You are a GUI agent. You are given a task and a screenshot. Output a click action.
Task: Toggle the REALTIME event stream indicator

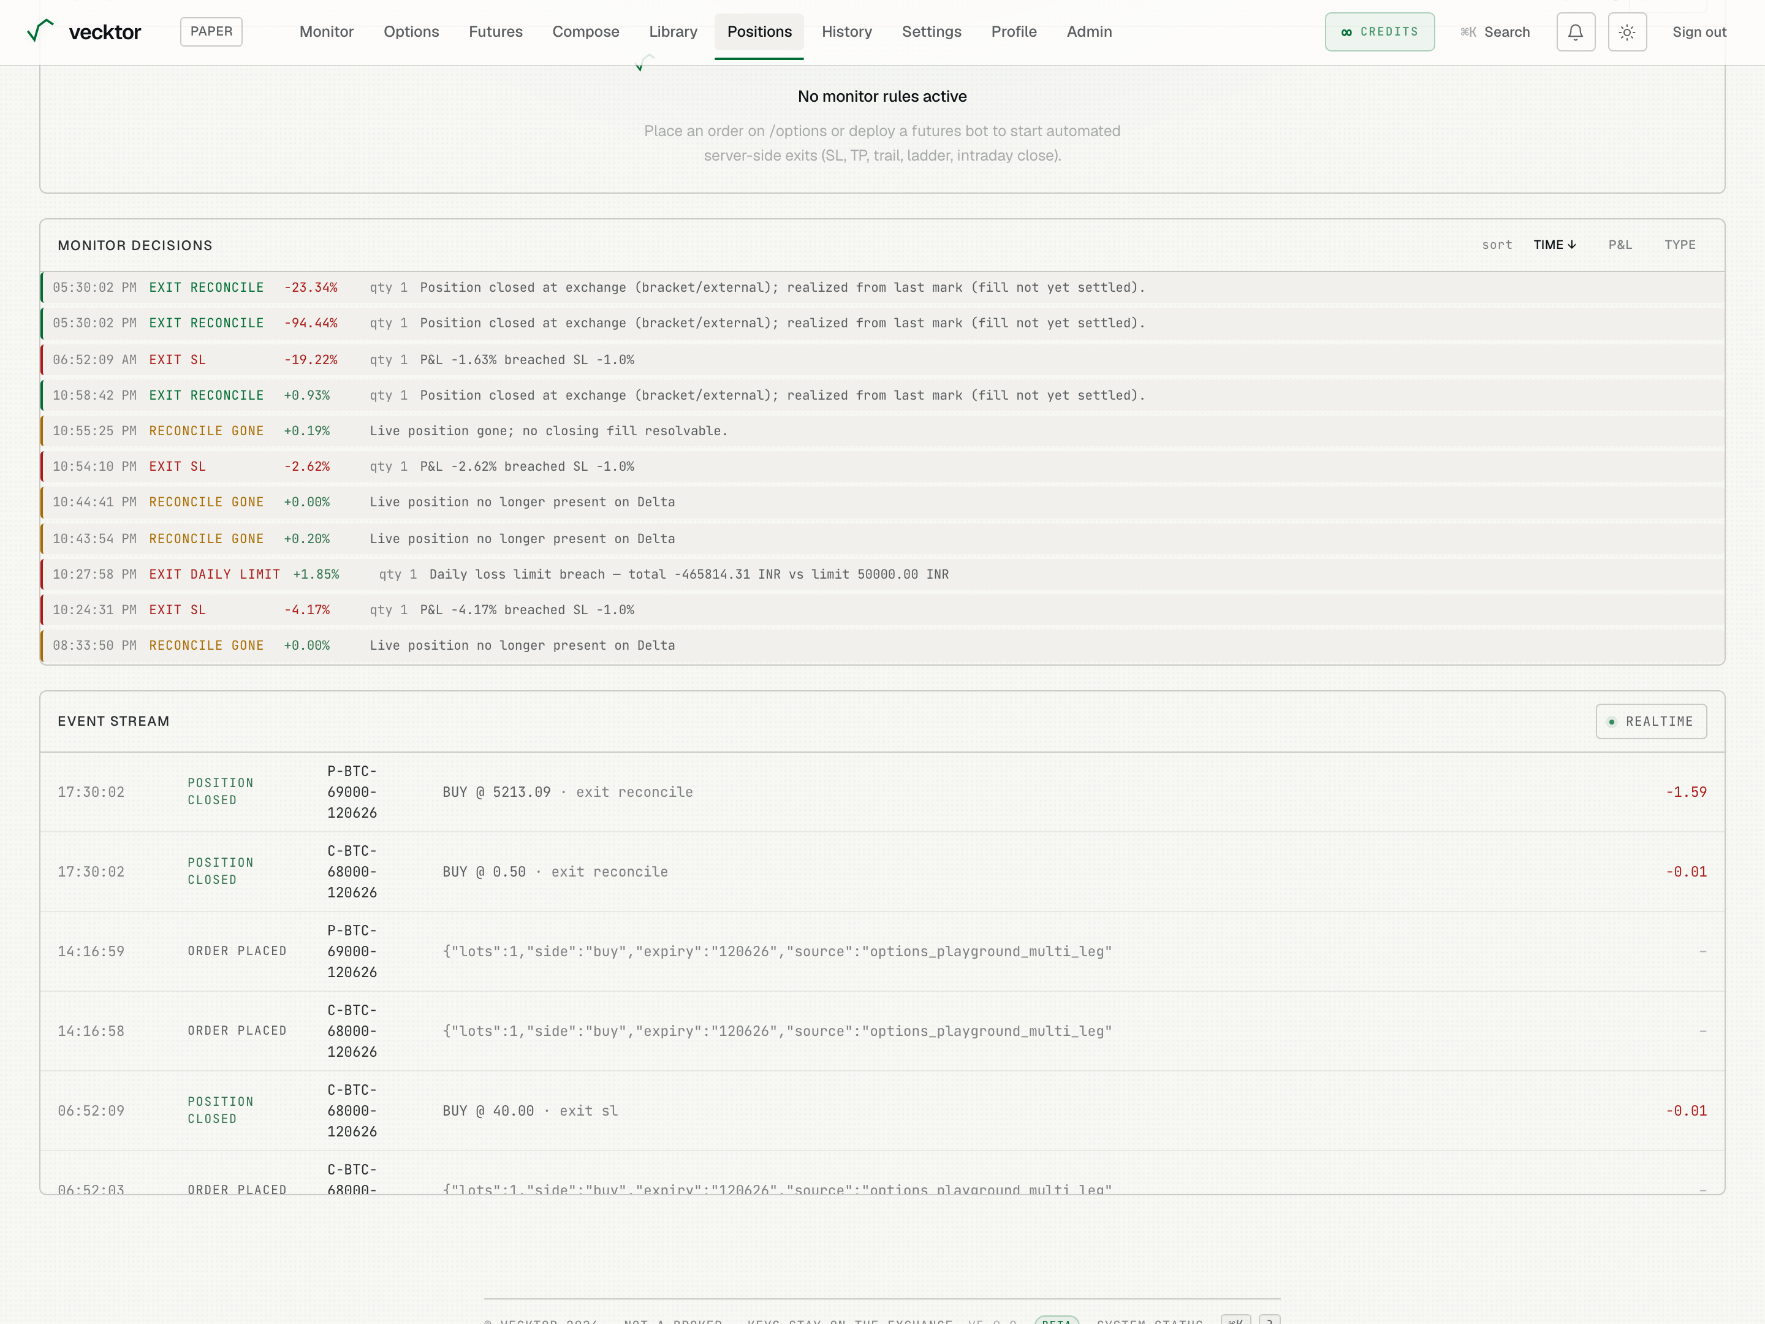point(1651,721)
